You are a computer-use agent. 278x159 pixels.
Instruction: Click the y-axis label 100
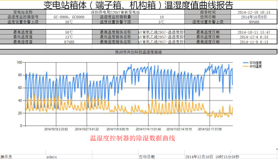pyautogui.click(x=19, y=62)
